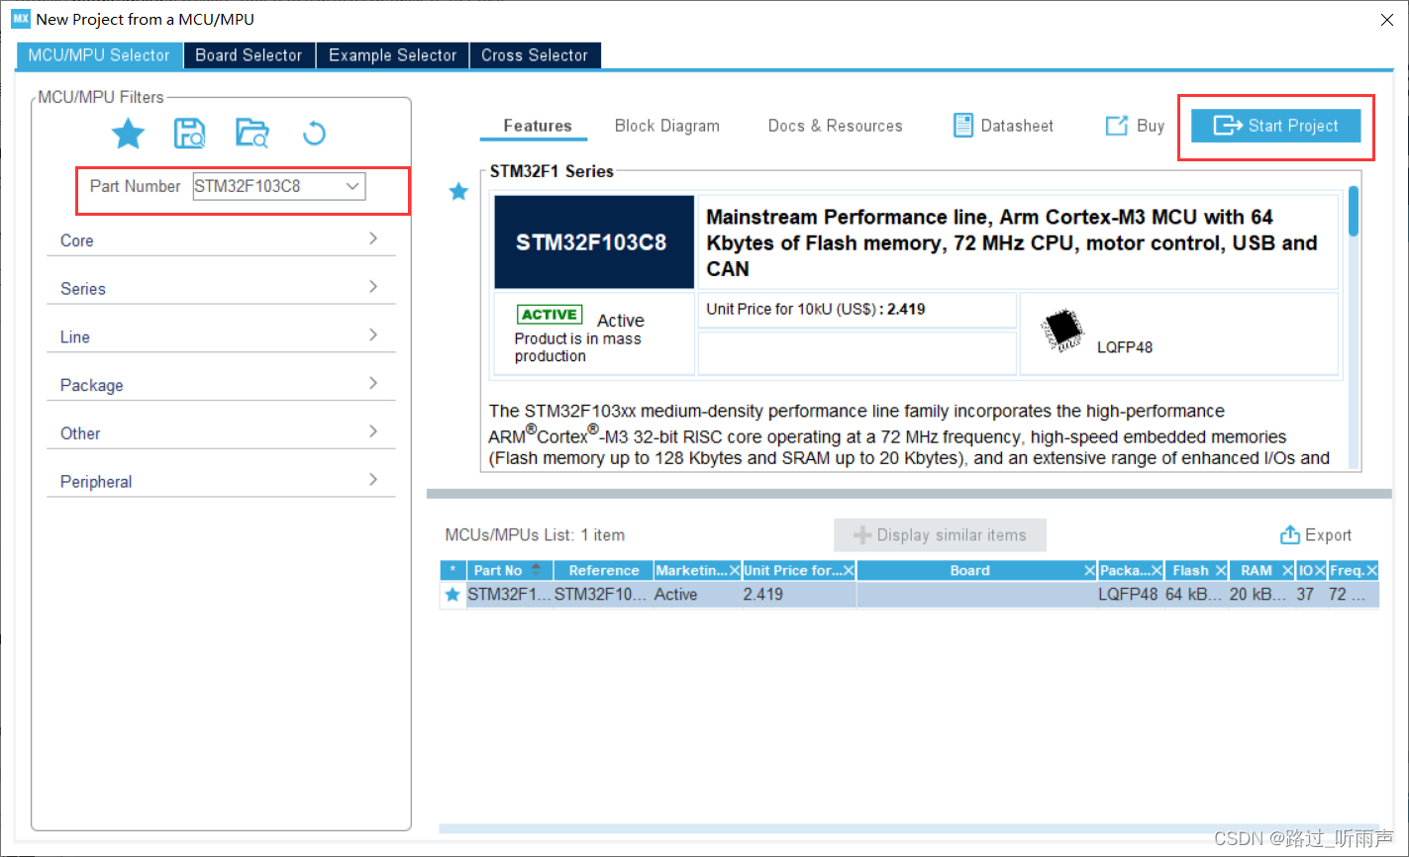Screen dimensions: 1409x857
Task: Click the Reference column header
Action: [x=603, y=570]
